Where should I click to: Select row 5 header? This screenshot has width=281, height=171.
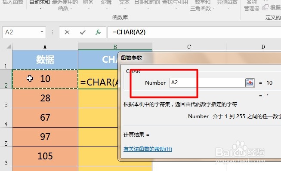(x=6, y=137)
